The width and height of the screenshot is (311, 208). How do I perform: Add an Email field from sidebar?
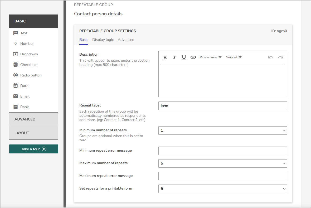pos(34,96)
